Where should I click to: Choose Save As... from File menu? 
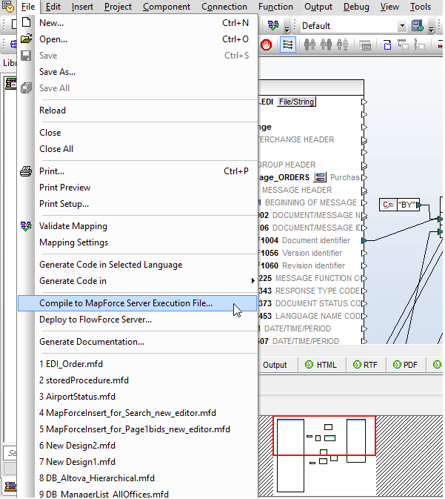tap(137, 72)
